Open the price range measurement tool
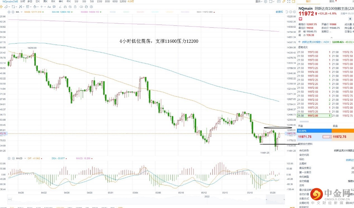This screenshot has height=208, width=354. 35,7
